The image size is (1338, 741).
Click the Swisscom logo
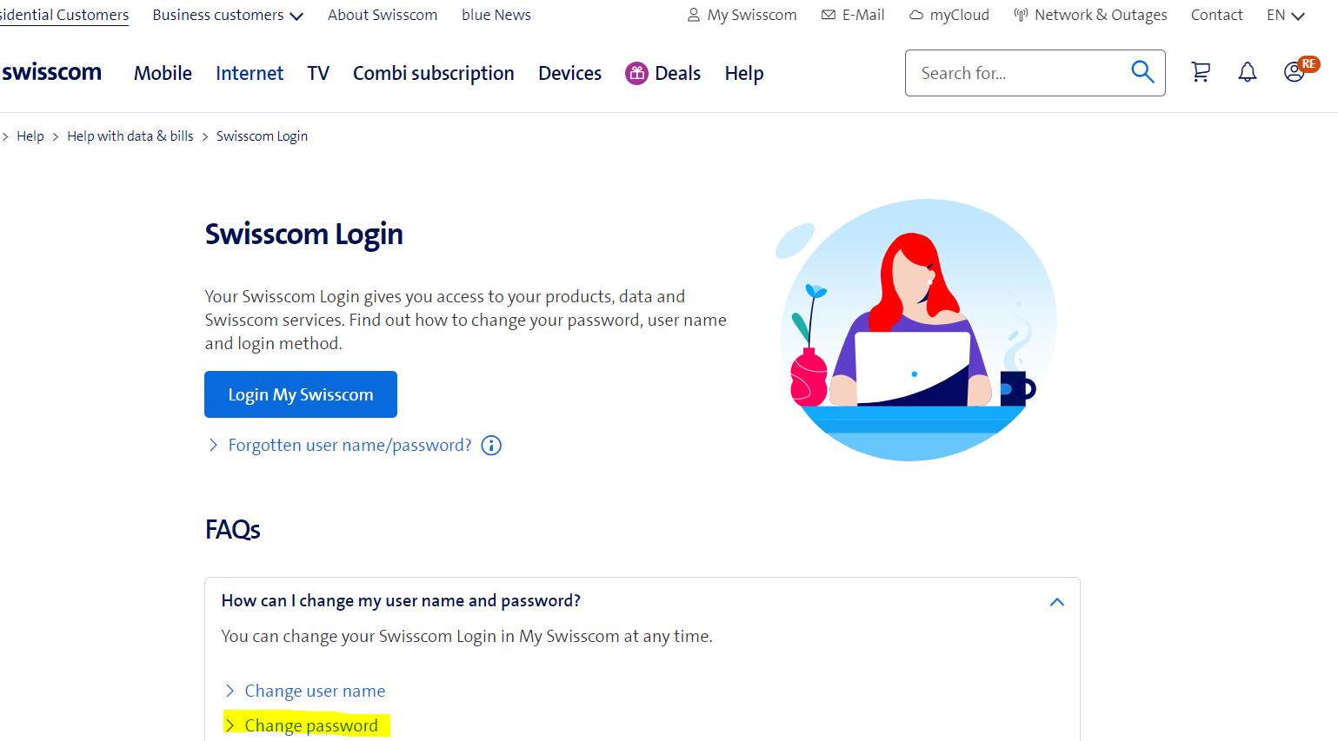[x=51, y=73]
